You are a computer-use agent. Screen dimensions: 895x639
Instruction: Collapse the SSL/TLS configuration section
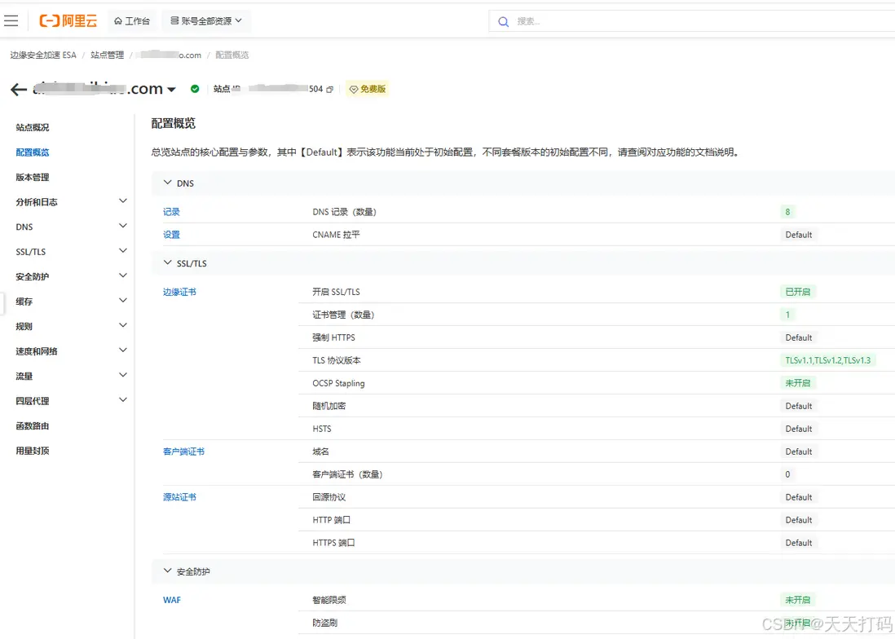pyautogui.click(x=167, y=263)
